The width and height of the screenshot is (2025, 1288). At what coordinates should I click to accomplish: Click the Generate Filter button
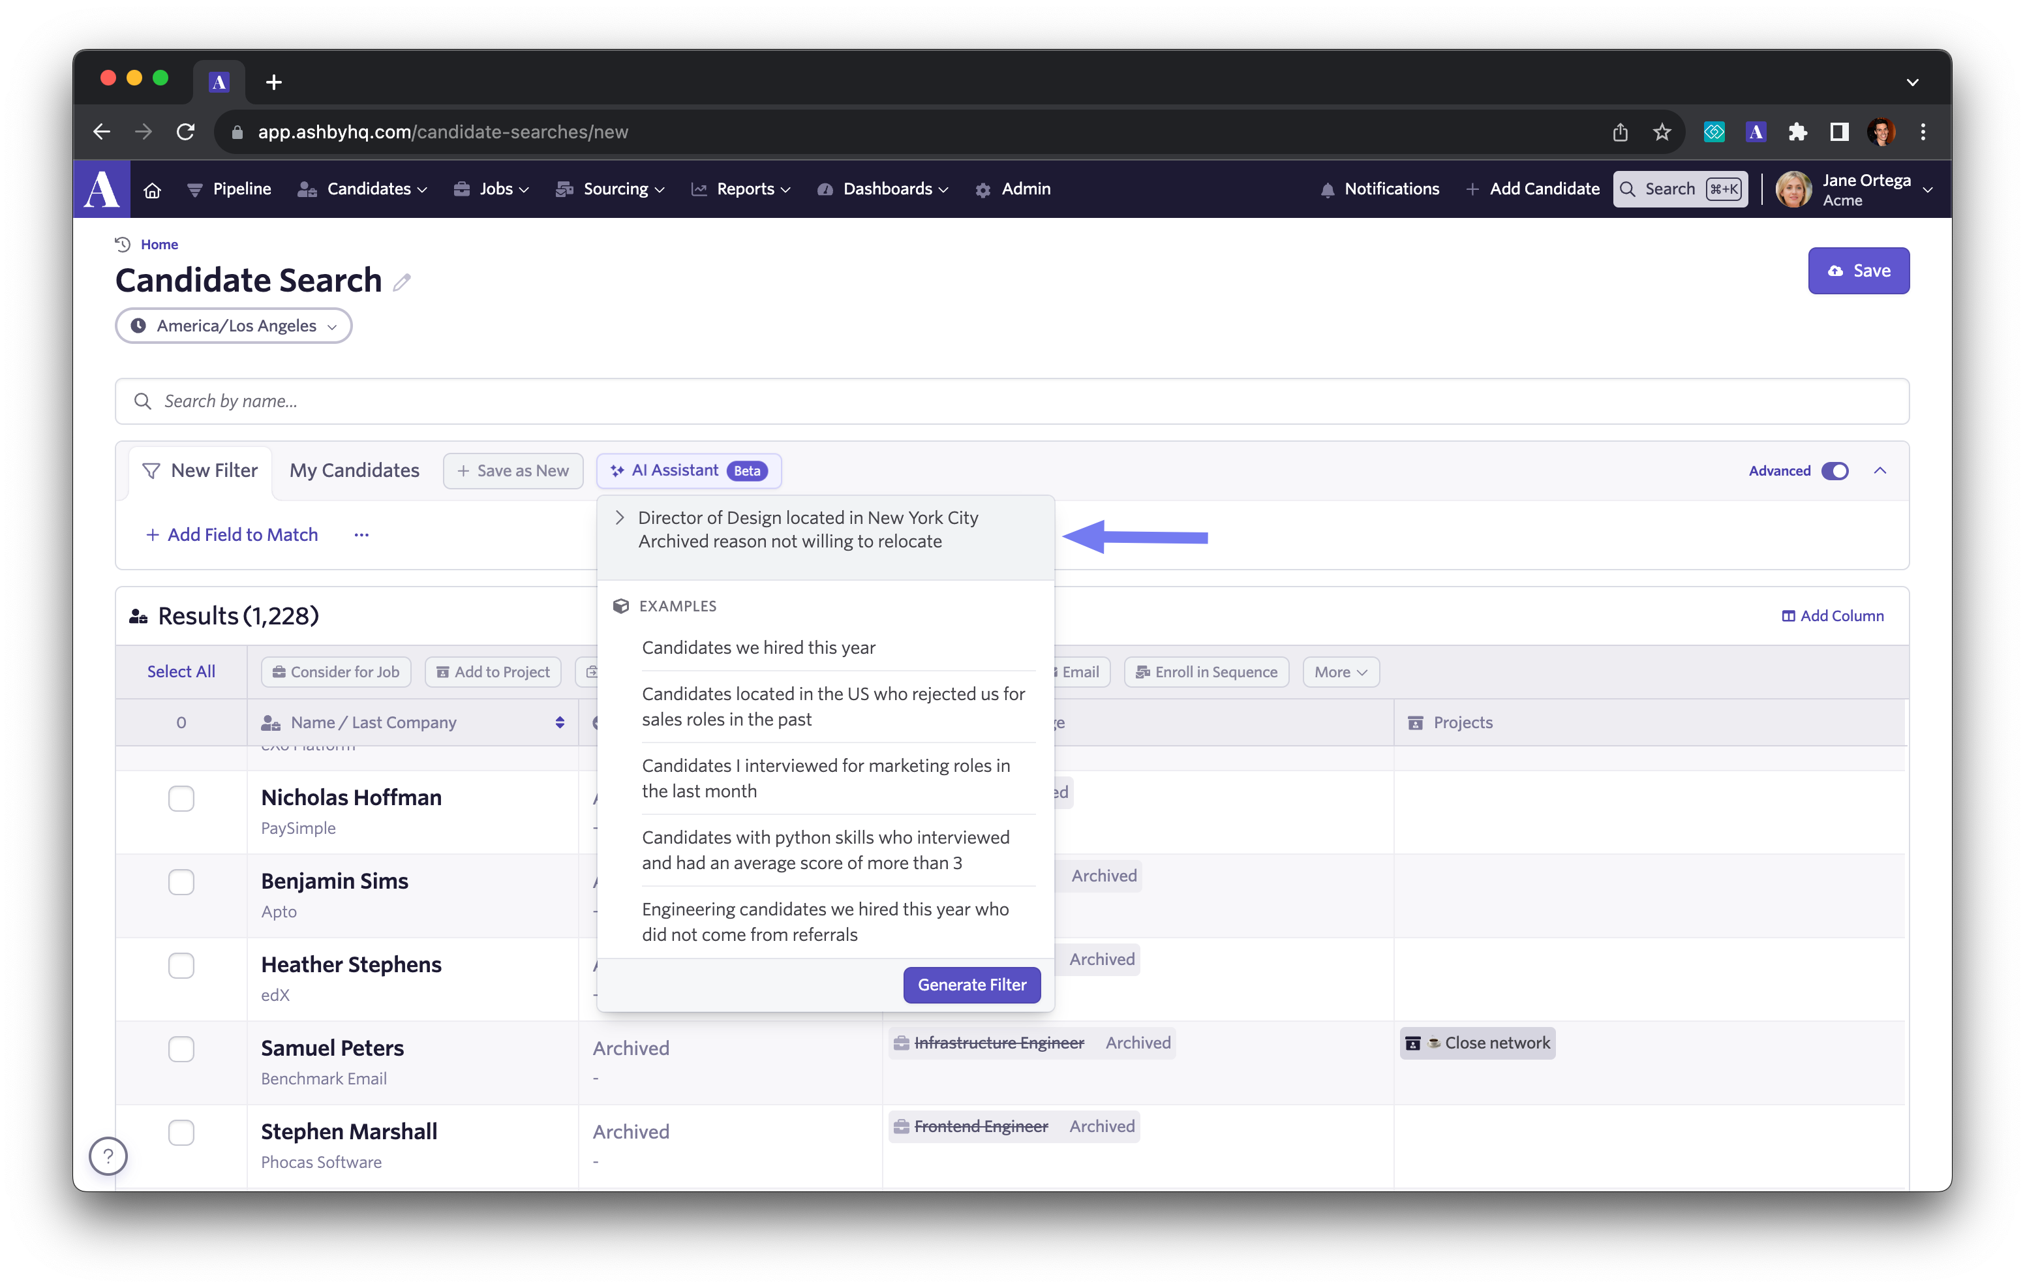click(971, 985)
